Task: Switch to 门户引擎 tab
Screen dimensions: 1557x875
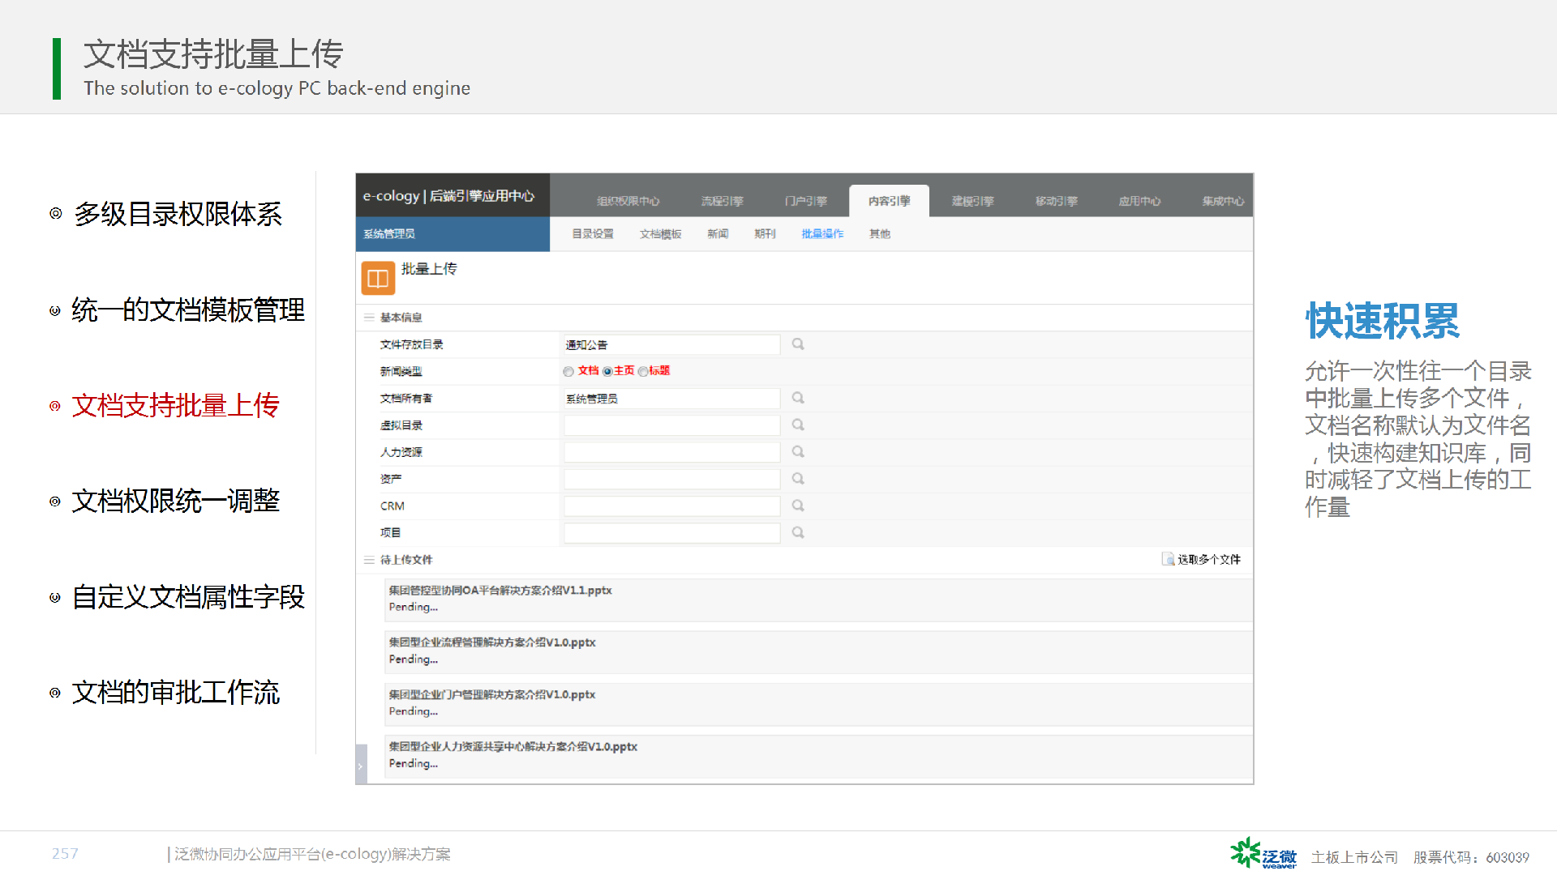Action: coord(806,201)
